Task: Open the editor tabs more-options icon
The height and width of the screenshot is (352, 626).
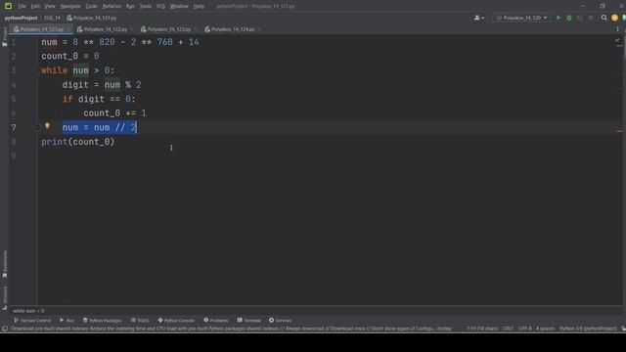Action: click(617, 29)
